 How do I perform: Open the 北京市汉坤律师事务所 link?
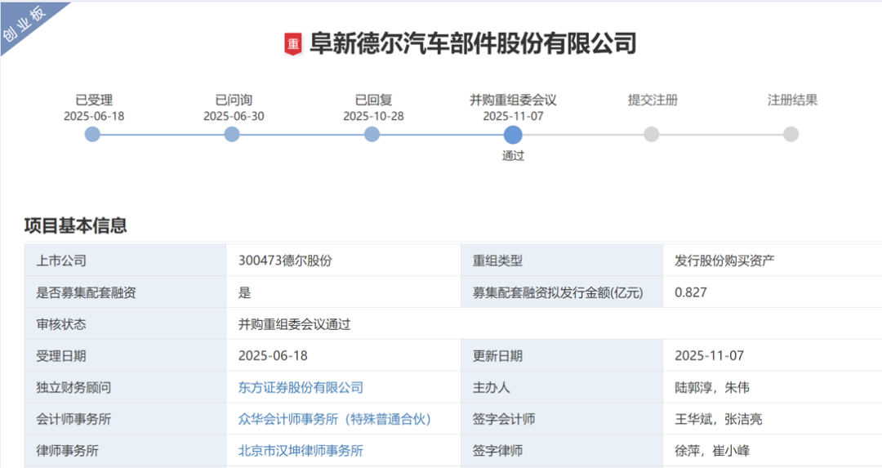(x=301, y=451)
